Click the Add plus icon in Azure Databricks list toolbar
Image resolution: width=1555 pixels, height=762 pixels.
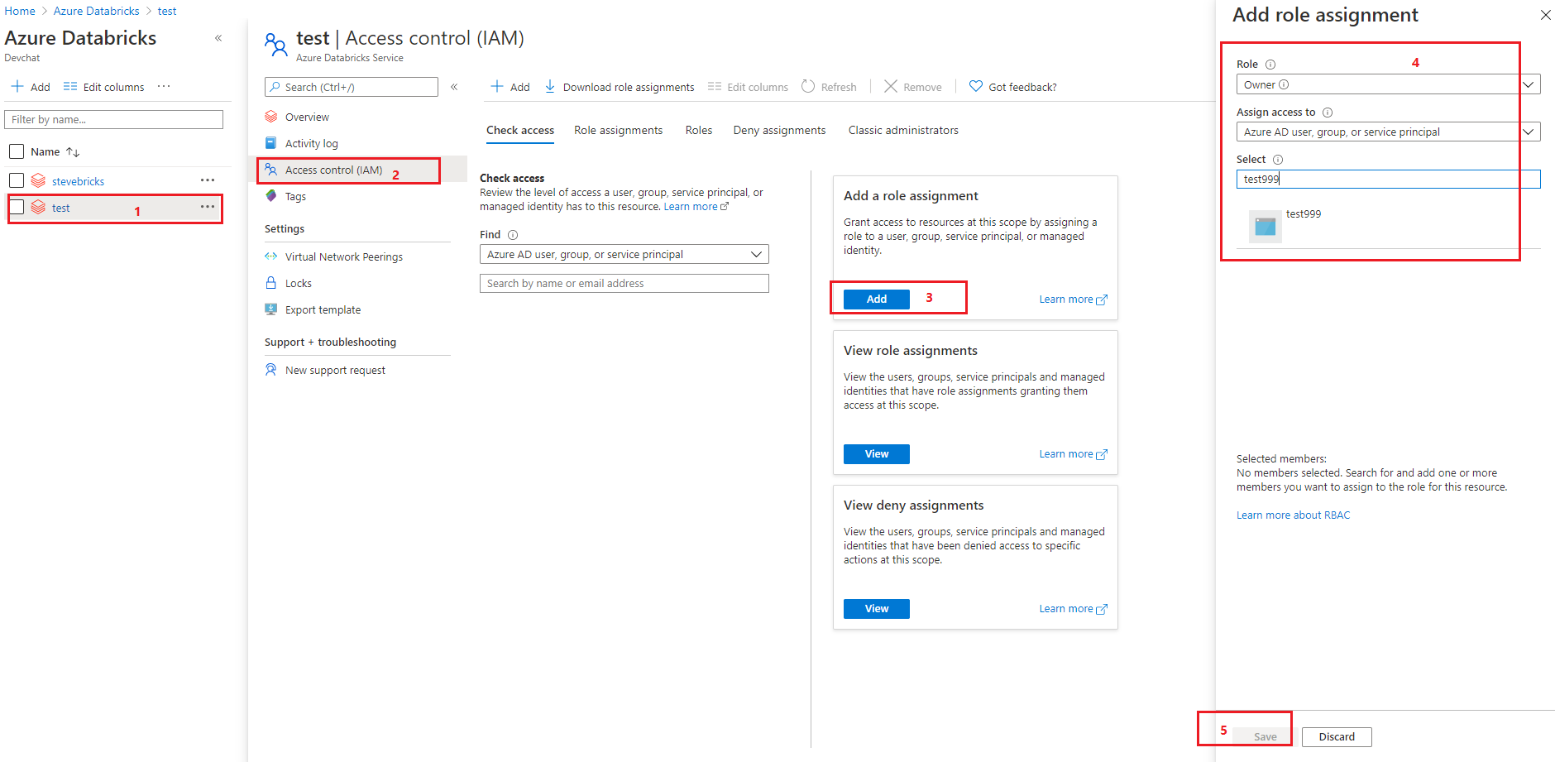coord(17,86)
